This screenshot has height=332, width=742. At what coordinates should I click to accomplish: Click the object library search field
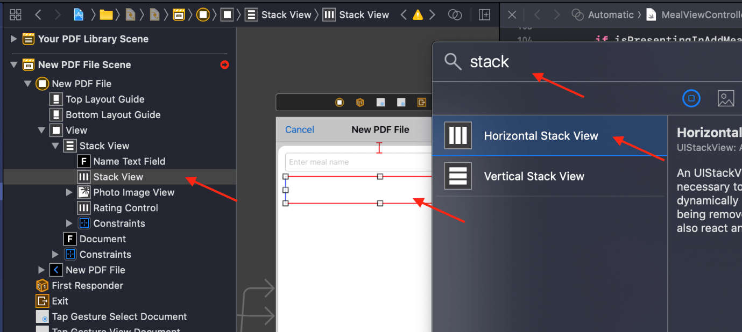[x=592, y=62]
